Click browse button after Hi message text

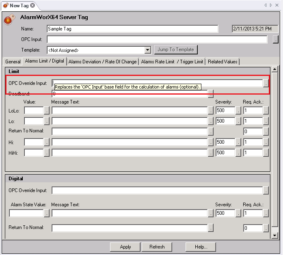[210, 142]
